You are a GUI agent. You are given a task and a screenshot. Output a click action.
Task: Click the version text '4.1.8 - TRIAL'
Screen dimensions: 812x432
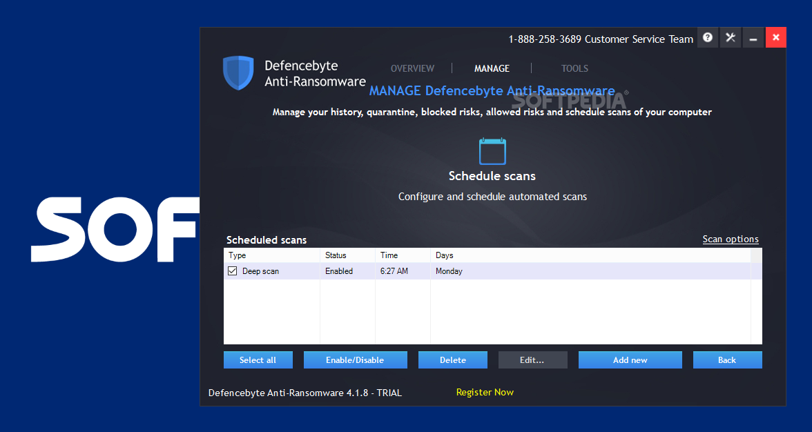(x=374, y=393)
